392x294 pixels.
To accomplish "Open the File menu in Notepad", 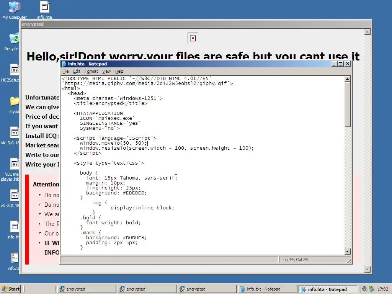I will [x=65, y=71].
